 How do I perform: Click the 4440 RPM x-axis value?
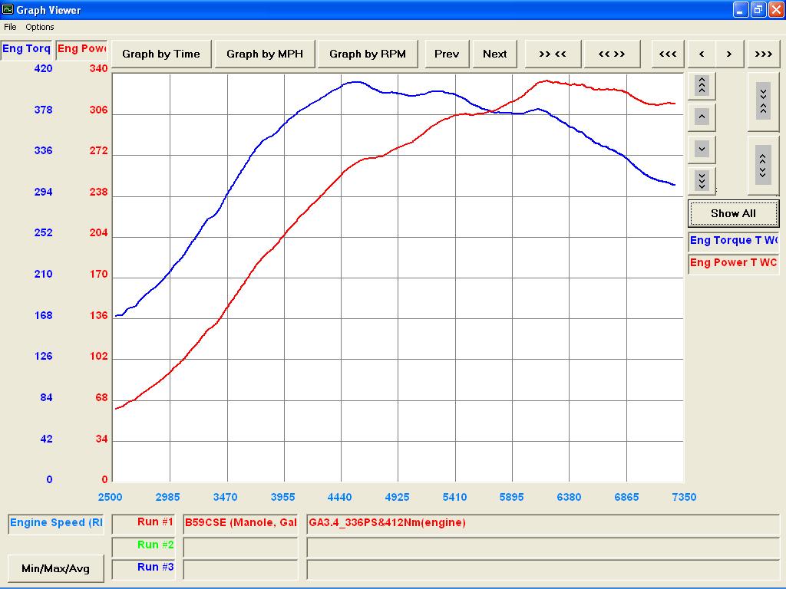(x=339, y=497)
